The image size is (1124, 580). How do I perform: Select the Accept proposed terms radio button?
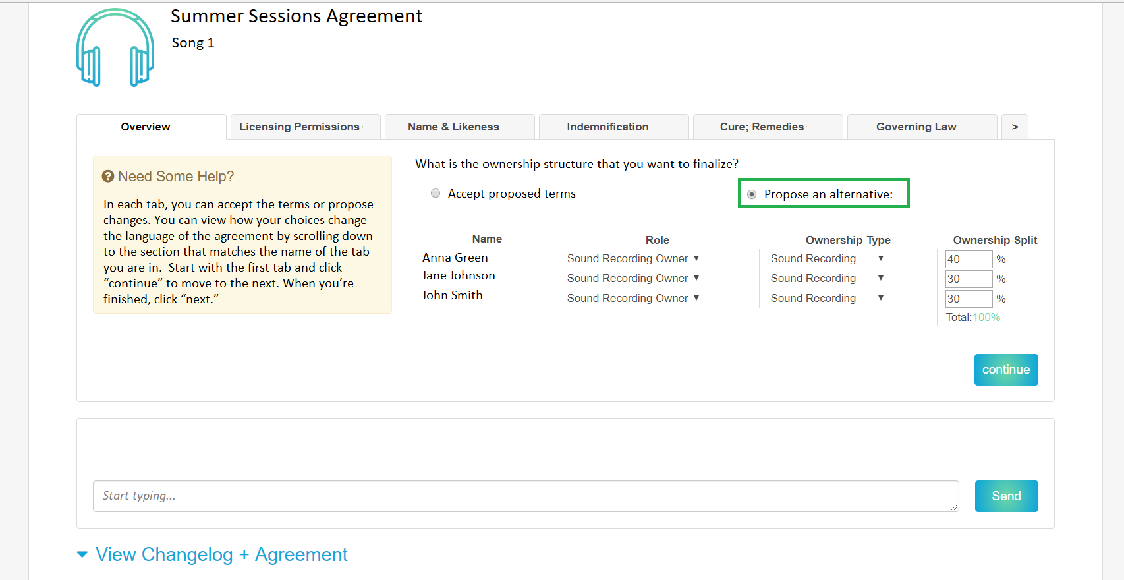pos(436,193)
